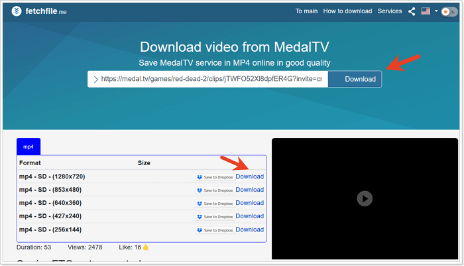Image resolution: width=464 pixels, height=266 pixels.
Task: Download the 427x240 mp4 file
Action: tap(249, 216)
